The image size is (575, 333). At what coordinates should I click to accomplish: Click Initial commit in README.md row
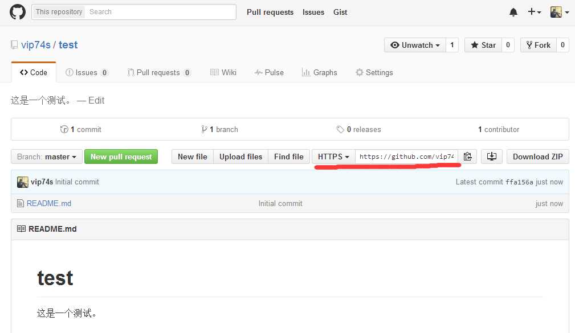pyautogui.click(x=280, y=203)
